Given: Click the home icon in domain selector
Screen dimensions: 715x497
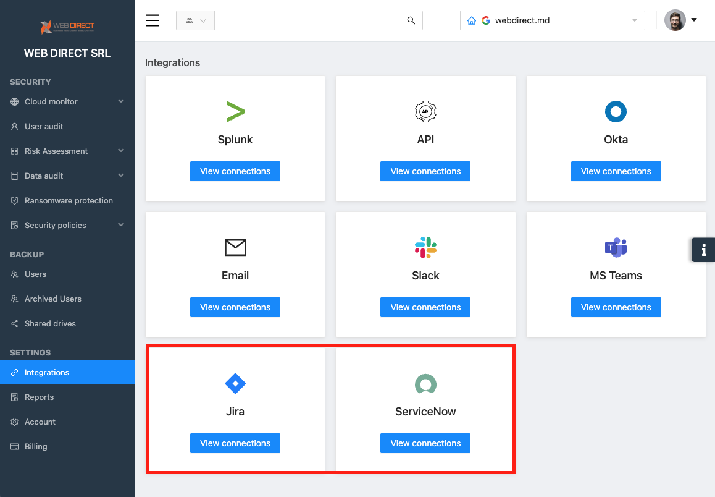Looking at the screenshot, I should pyautogui.click(x=472, y=20).
